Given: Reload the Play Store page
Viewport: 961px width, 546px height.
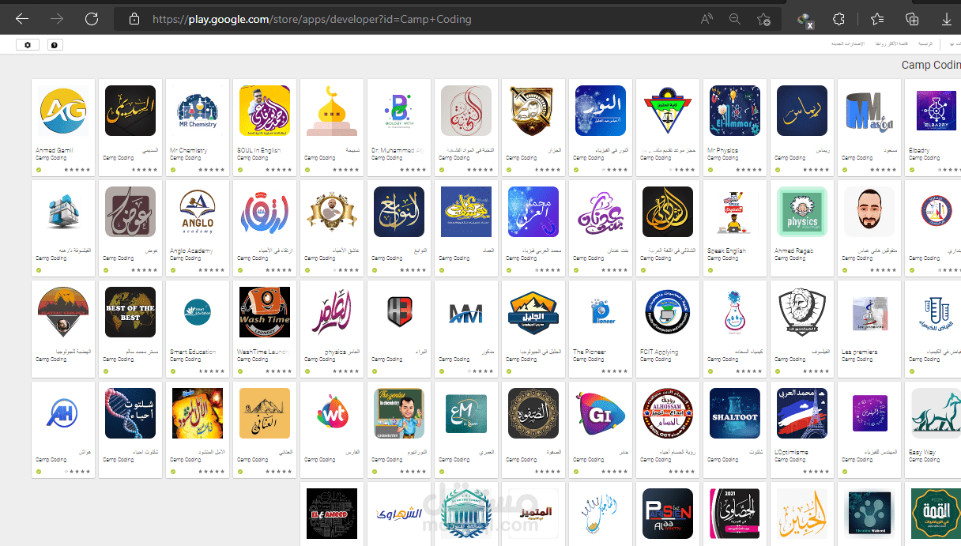Looking at the screenshot, I should pos(92,18).
